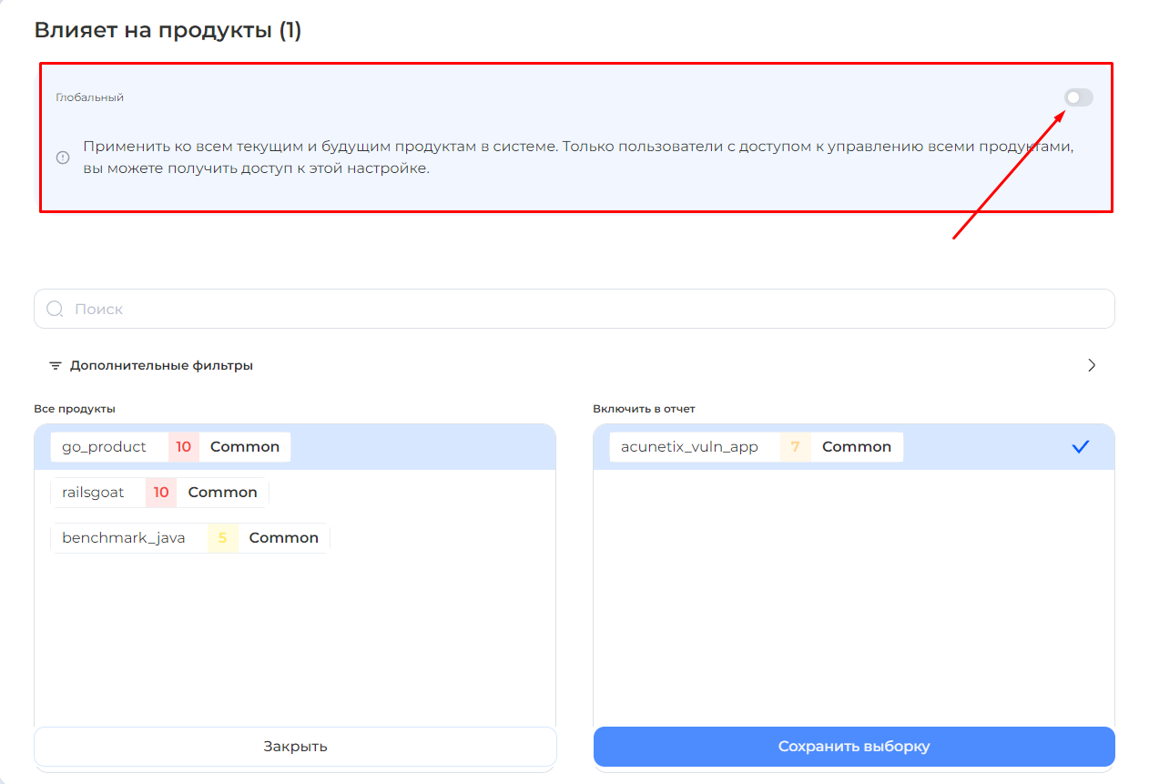Click the filter icon next to Дополнительные фильтры
1149x784 pixels.
[x=56, y=365]
